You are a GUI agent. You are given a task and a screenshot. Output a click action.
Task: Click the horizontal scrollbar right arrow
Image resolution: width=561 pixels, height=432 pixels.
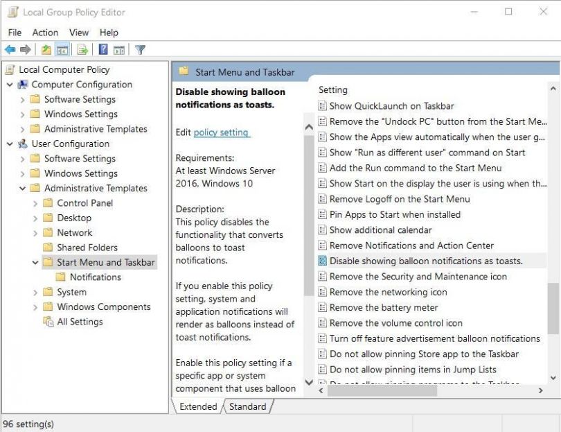[541, 390]
